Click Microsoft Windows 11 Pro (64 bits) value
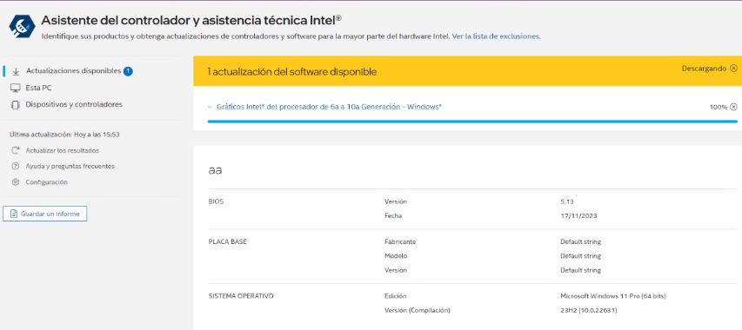 613,296
